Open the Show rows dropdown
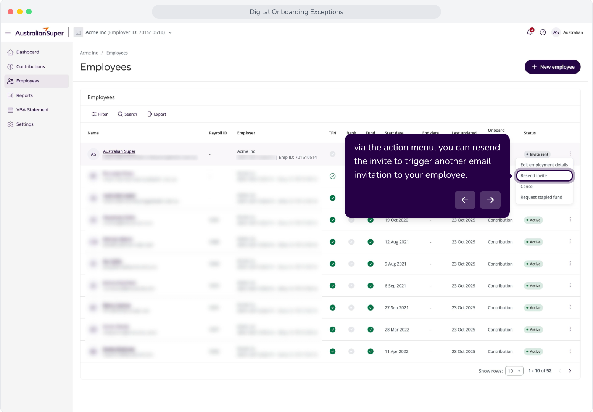 (x=514, y=371)
